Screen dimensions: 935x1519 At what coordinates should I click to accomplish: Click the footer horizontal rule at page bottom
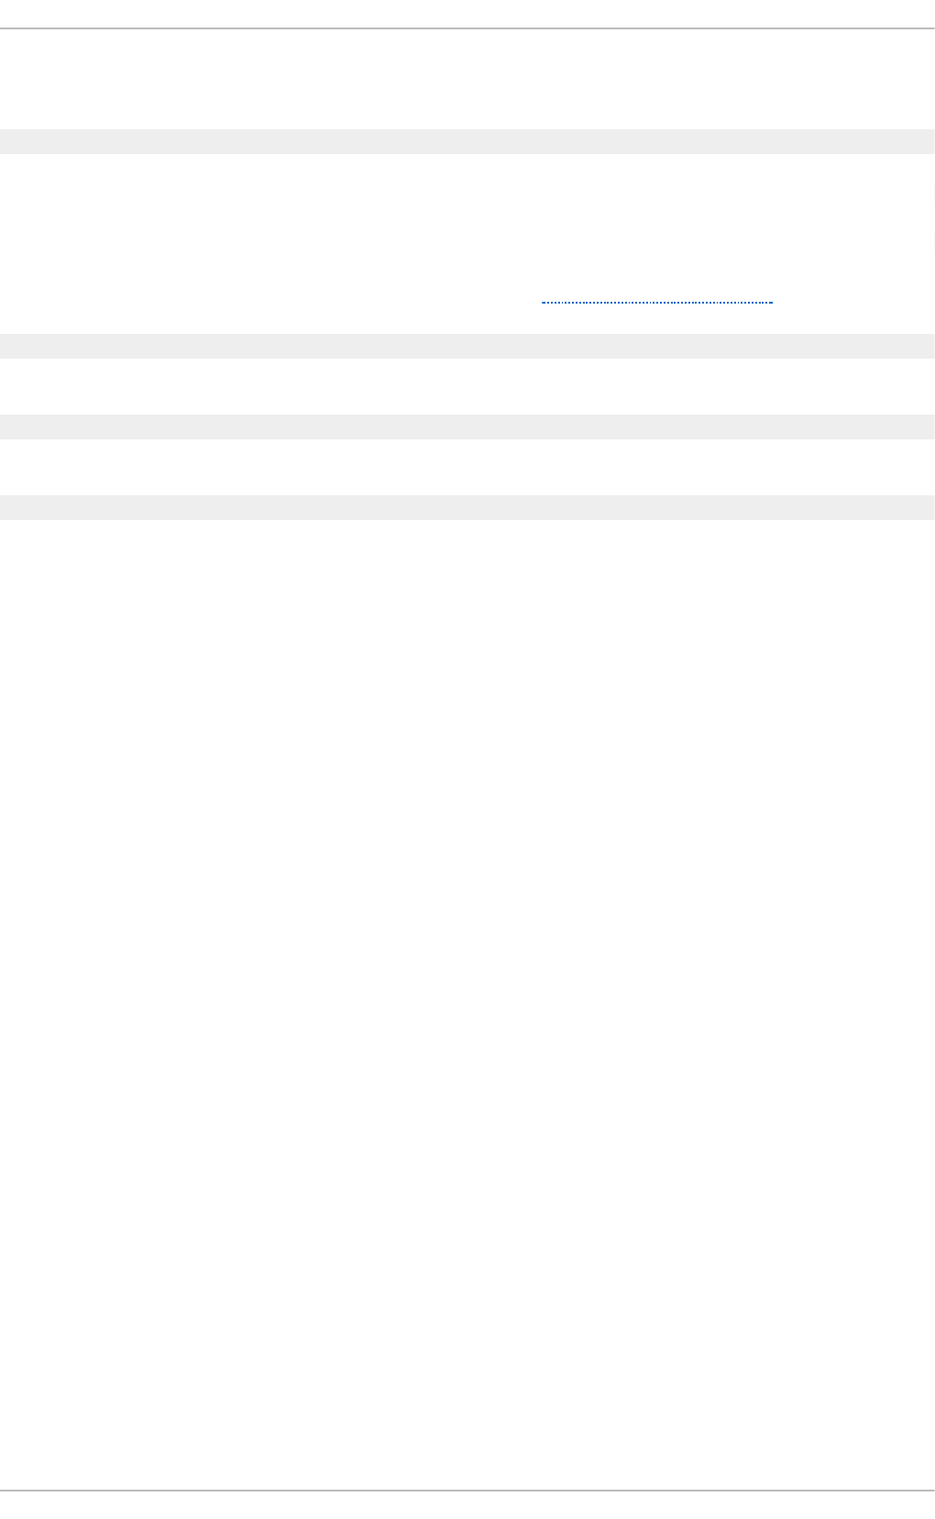[x=467, y=1491]
